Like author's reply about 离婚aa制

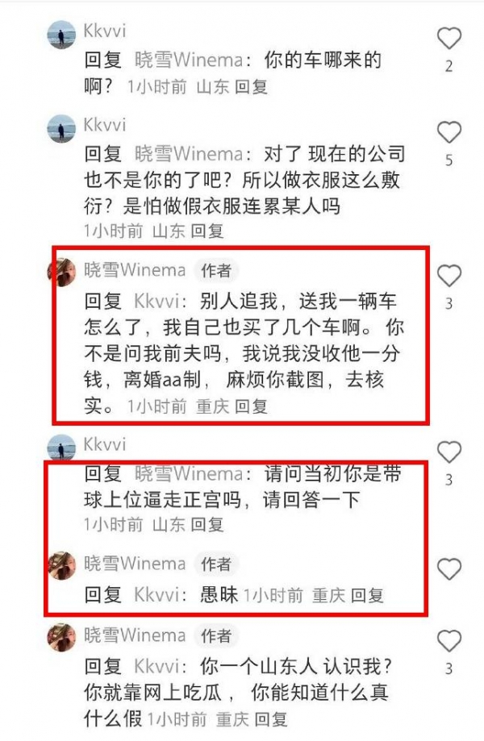coord(449,276)
